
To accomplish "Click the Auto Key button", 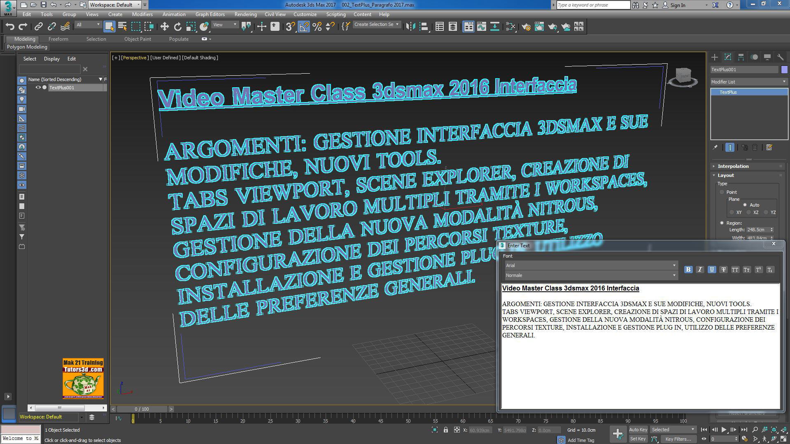I will pos(638,430).
